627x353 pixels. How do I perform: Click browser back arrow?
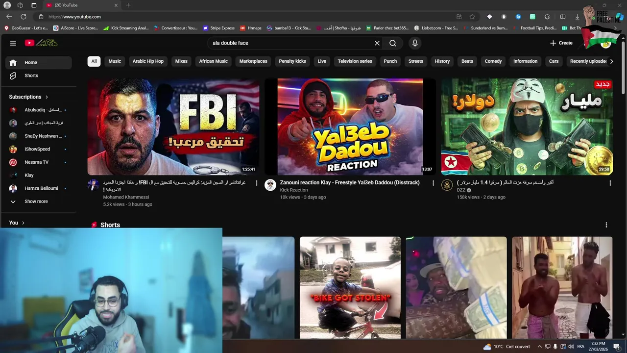click(x=9, y=17)
